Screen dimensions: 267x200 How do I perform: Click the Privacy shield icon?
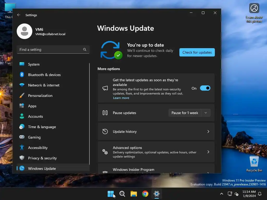[22, 158]
